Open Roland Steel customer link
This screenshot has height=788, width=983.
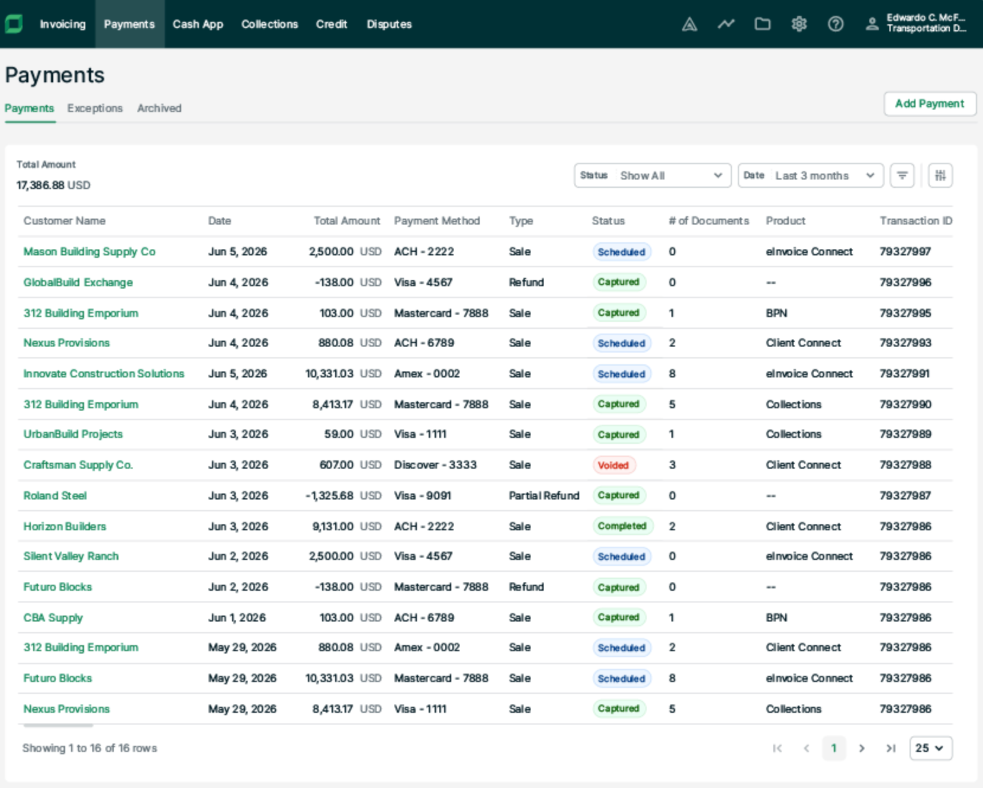55,496
